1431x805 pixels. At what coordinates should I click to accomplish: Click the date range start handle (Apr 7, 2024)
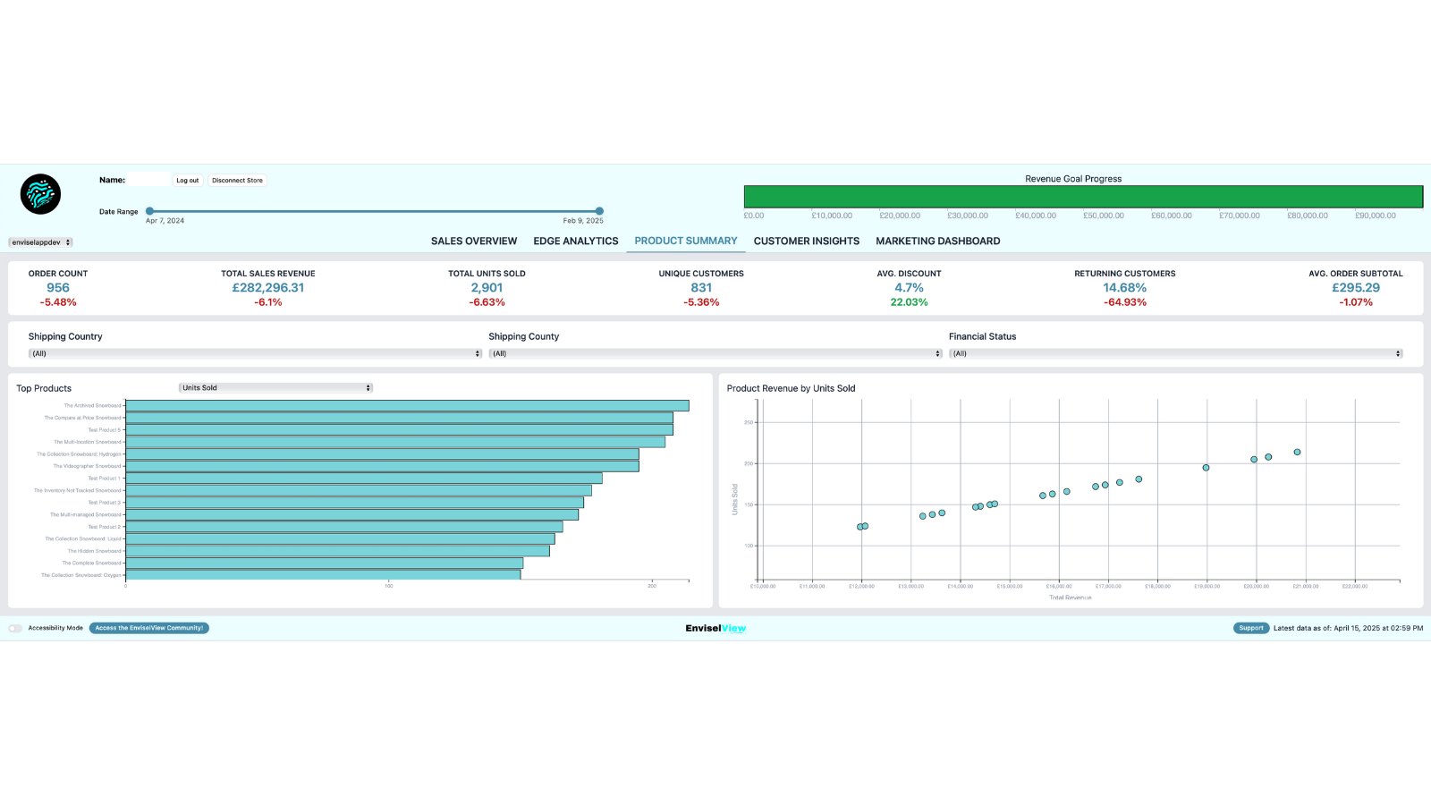[150, 211]
